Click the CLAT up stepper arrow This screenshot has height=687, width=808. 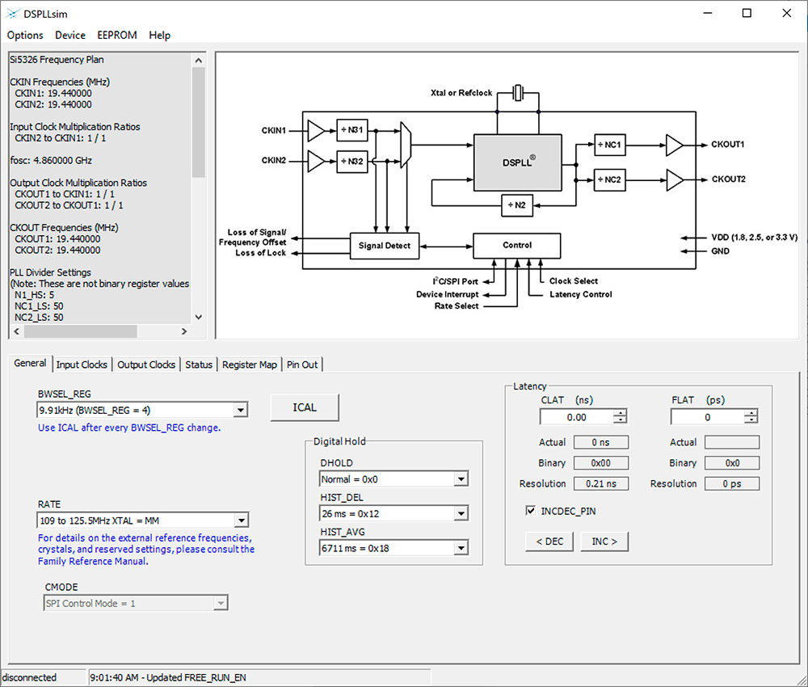coord(620,413)
